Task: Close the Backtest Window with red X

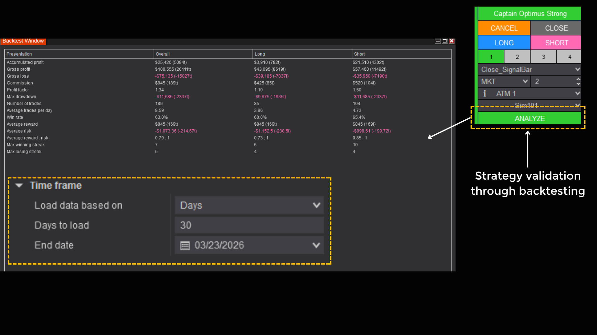Action: (x=452, y=41)
